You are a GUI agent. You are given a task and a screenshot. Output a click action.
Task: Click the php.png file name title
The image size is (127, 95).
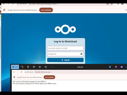(x=80, y=67)
